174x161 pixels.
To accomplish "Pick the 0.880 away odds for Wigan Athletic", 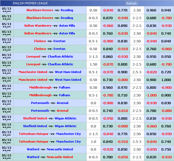I will [x=122, y=119].
